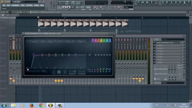The width and height of the screenshot is (192, 108).
Task: Toggle the enable light of Fruity Parametric EQ 2 slot
Action: (181, 43)
